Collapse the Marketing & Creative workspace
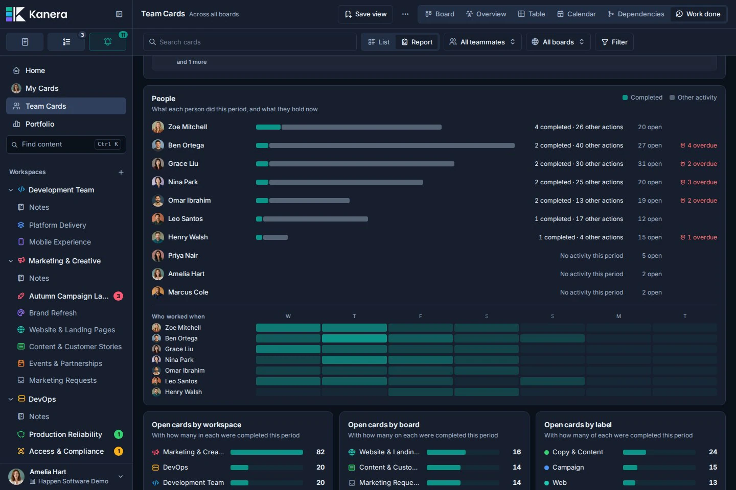 pos(11,261)
